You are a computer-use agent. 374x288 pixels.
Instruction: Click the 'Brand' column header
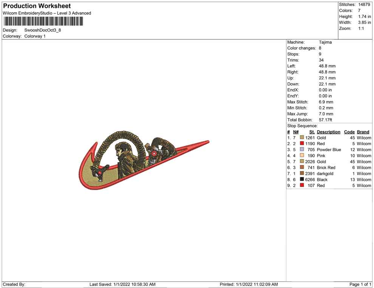pyautogui.click(x=363, y=132)
